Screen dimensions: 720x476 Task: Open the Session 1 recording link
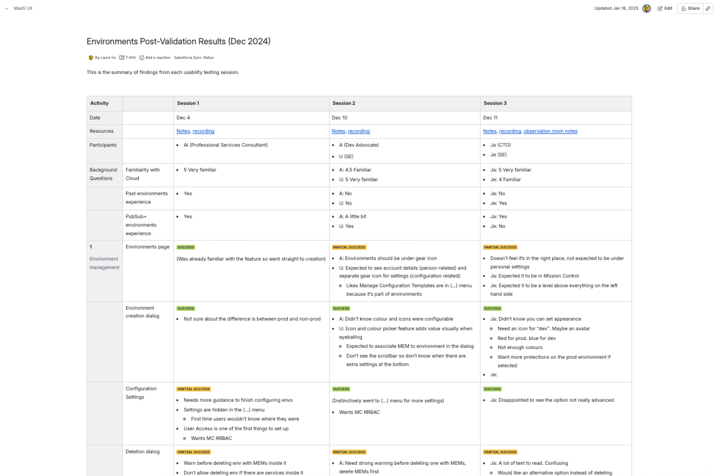[203, 131]
